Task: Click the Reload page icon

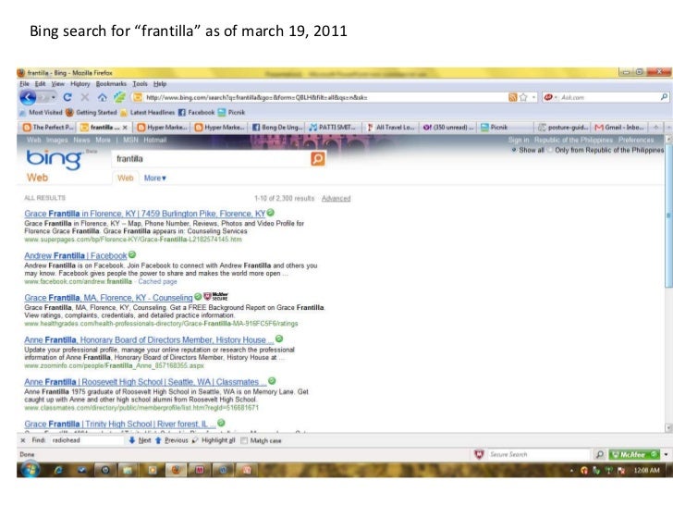Action: pyautogui.click(x=67, y=97)
